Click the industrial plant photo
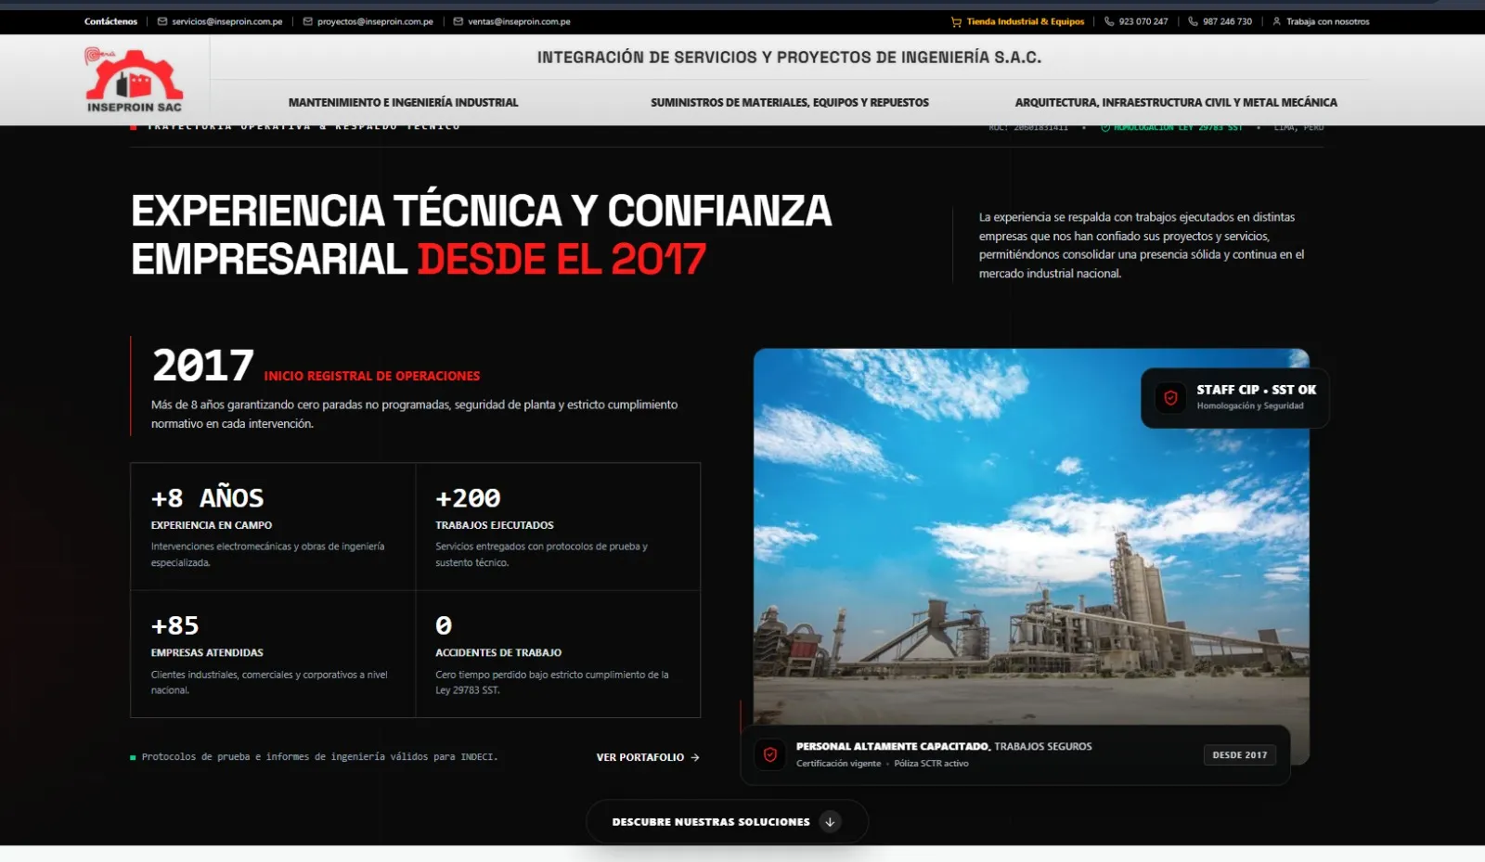 pos(1030,557)
